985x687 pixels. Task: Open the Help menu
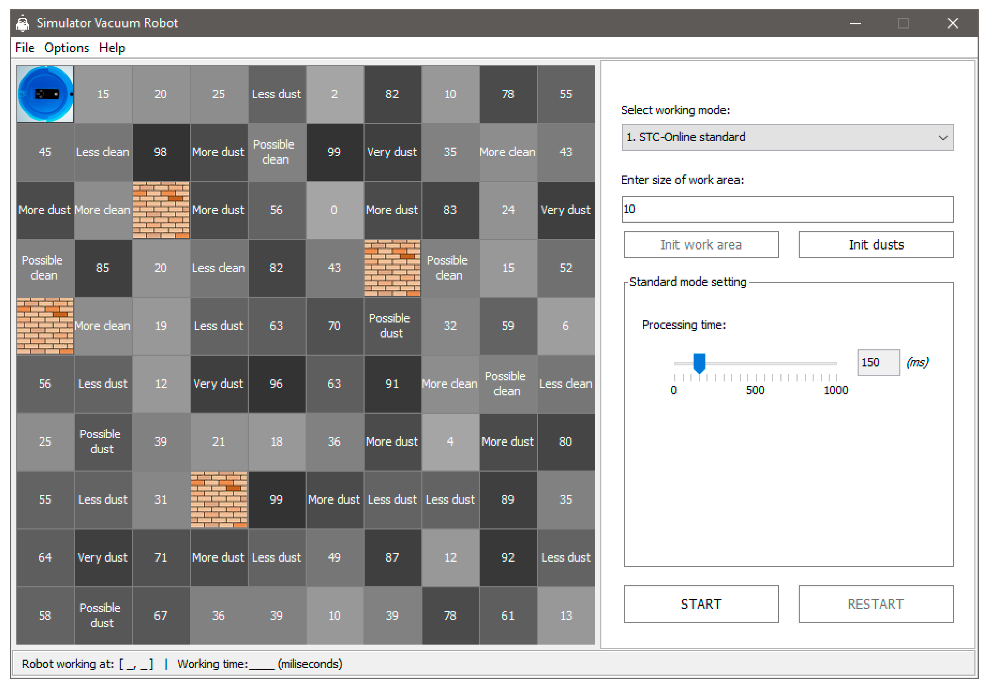click(x=112, y=48)
